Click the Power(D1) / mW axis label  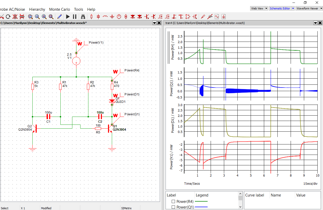click(173, 120)
